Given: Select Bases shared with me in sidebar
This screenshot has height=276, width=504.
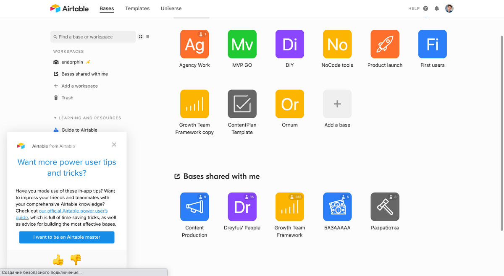Looking at the screenshot, I should pos(81,74).
